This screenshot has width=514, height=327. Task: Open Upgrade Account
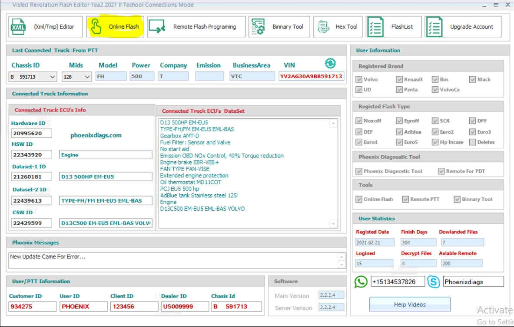tap(462, 26)
